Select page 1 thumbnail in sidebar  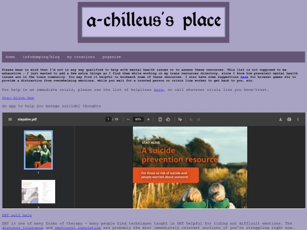(x=39, y=150)
